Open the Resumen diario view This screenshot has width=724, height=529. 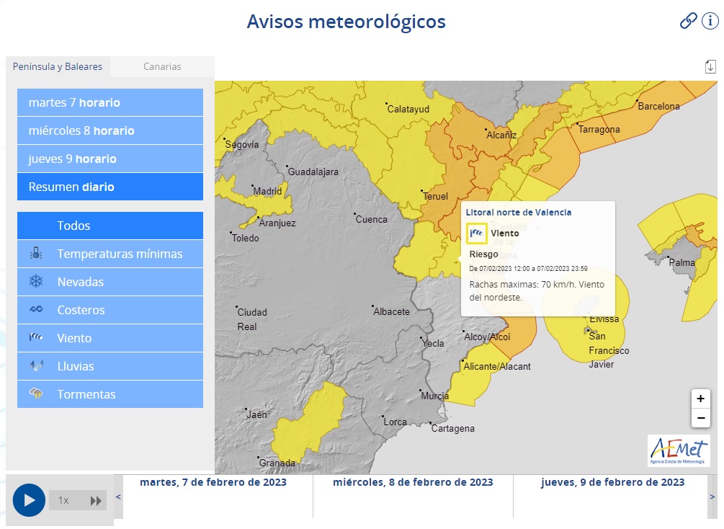tap(110, 187)
